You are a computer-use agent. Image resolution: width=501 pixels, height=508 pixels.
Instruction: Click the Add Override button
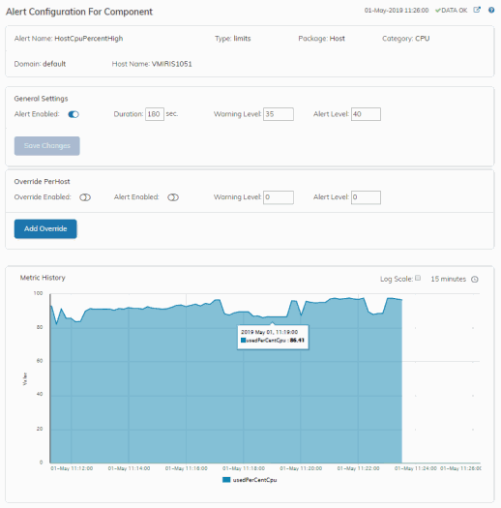click(x=45, y=228)
